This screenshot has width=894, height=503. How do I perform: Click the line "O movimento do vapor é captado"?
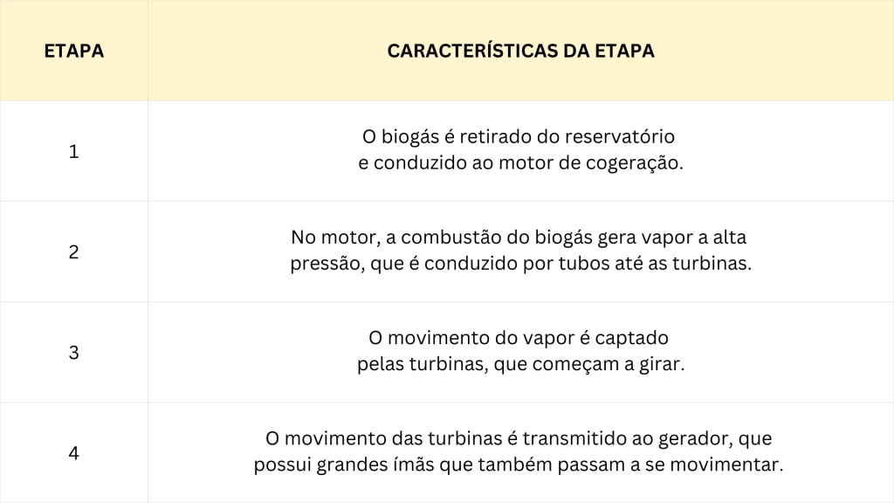519,339
